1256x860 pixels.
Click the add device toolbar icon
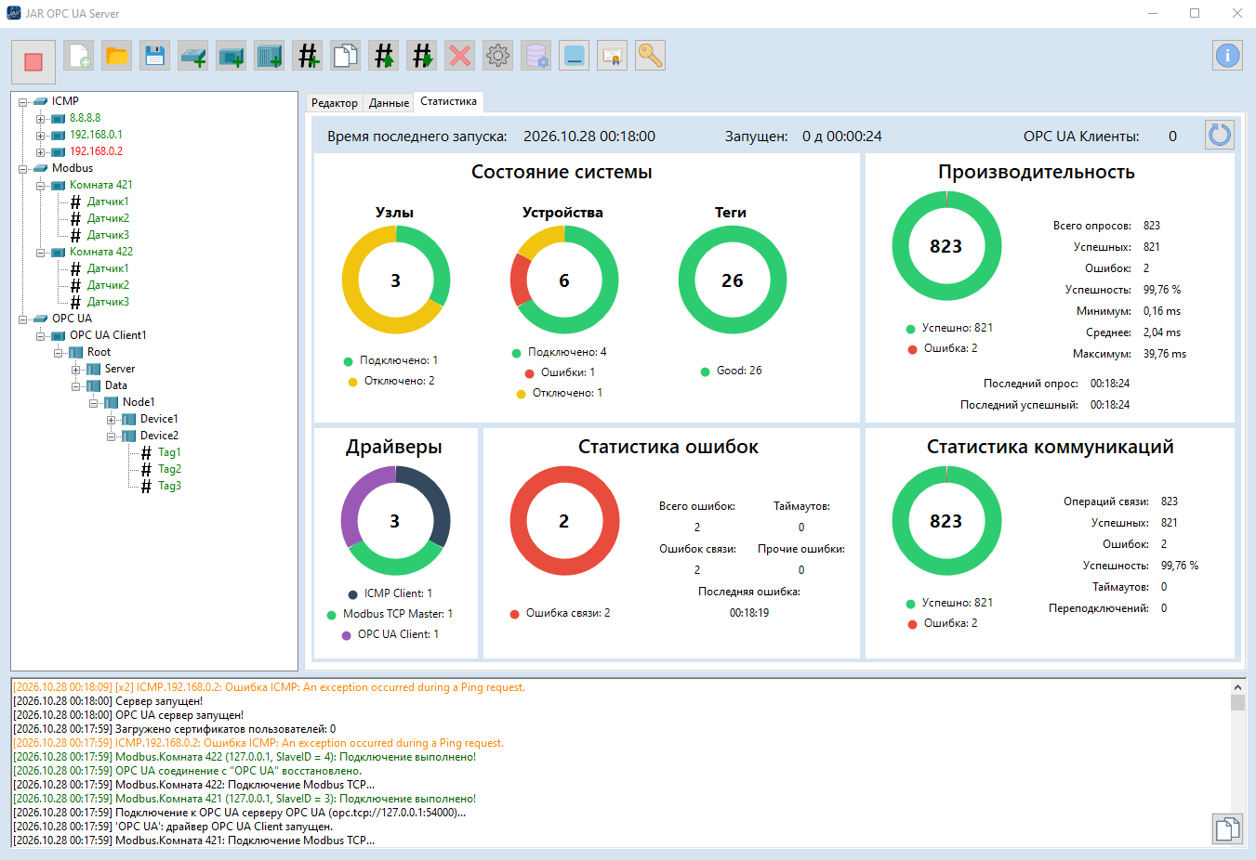point(231,56)
